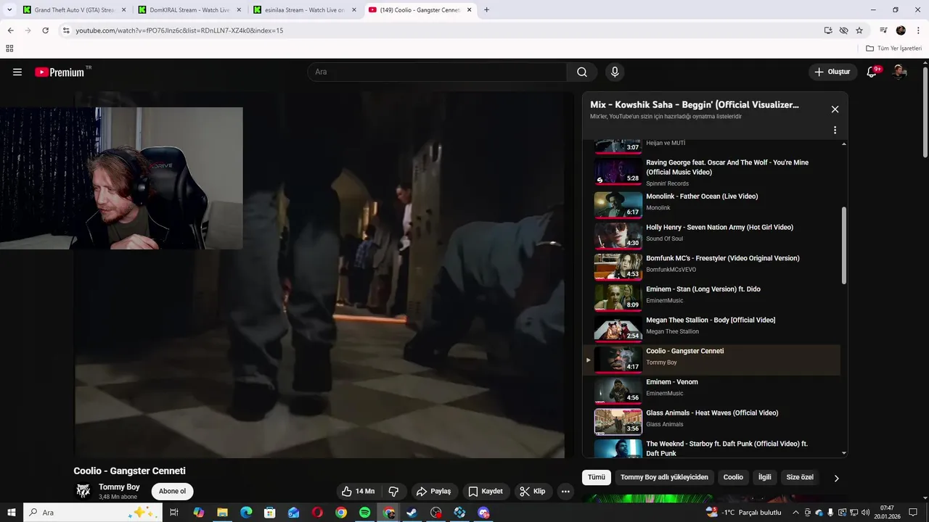Click the search magnifier button
Viewport: 929px width, 522px height.
582,72
